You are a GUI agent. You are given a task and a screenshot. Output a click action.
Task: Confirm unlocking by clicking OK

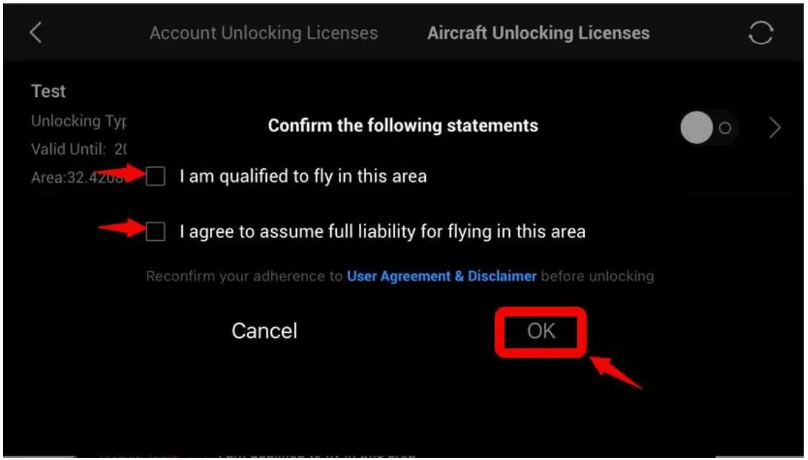(540, 331)
